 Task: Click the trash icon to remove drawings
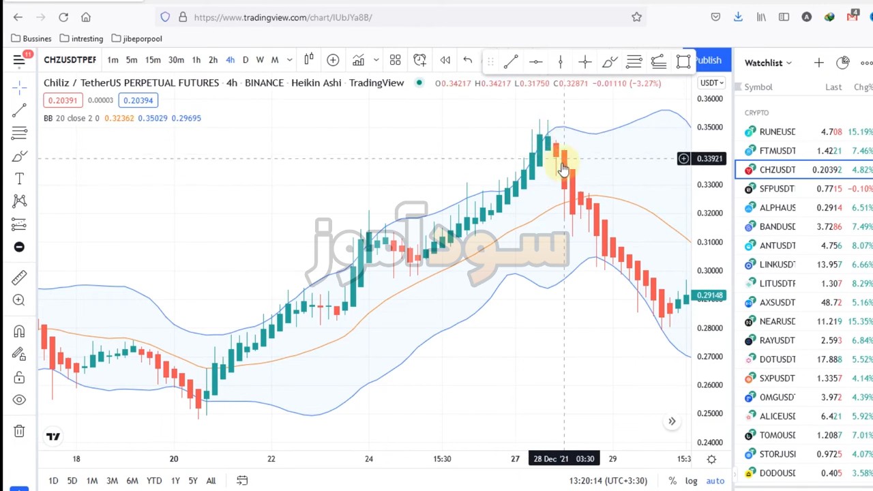(x=19, y=431)
